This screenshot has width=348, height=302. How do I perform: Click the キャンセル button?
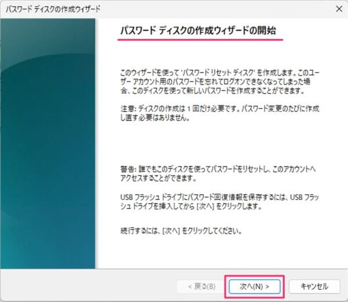(x=314, y=286)
